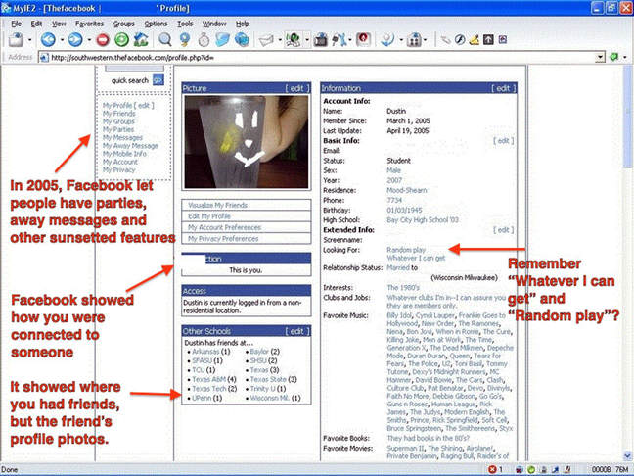
Task: Open the magnifier Search icon in toolbar
Action: point(164,39)
